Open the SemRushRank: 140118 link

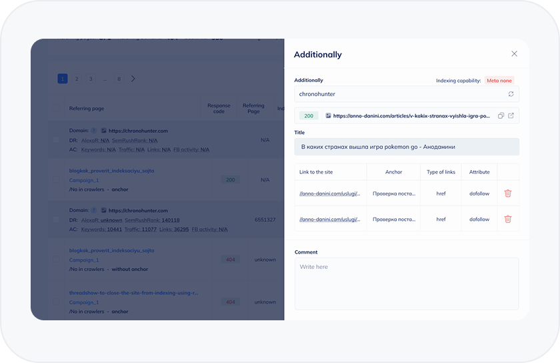pyautogui.click(x=152, y=220)
